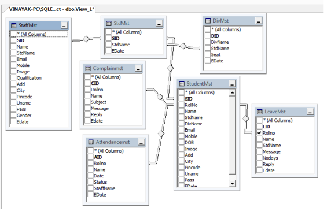The image size is (324, 215).
Task: Click Message field name in Complainmst
Action: [x=100, y=109]
